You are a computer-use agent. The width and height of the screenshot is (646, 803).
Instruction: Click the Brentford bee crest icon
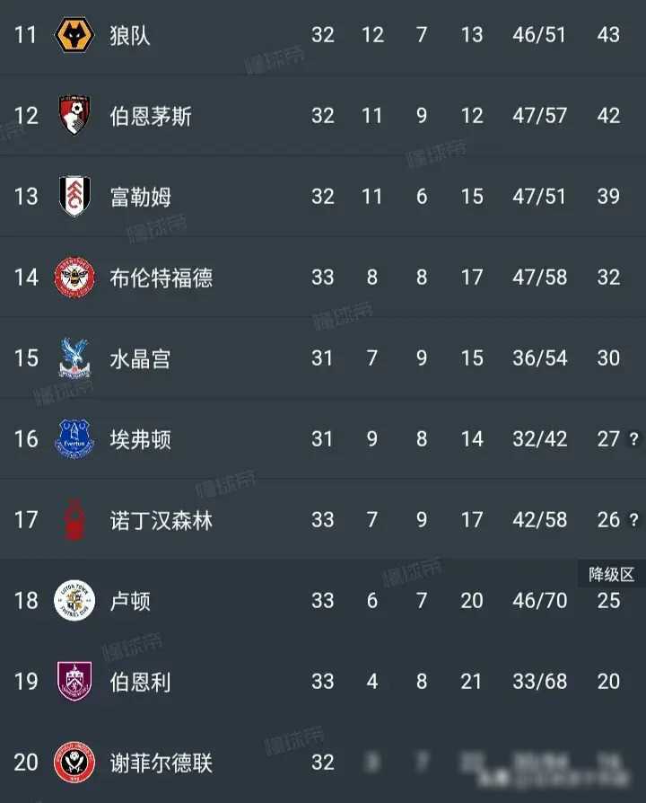tap(76, 278)
